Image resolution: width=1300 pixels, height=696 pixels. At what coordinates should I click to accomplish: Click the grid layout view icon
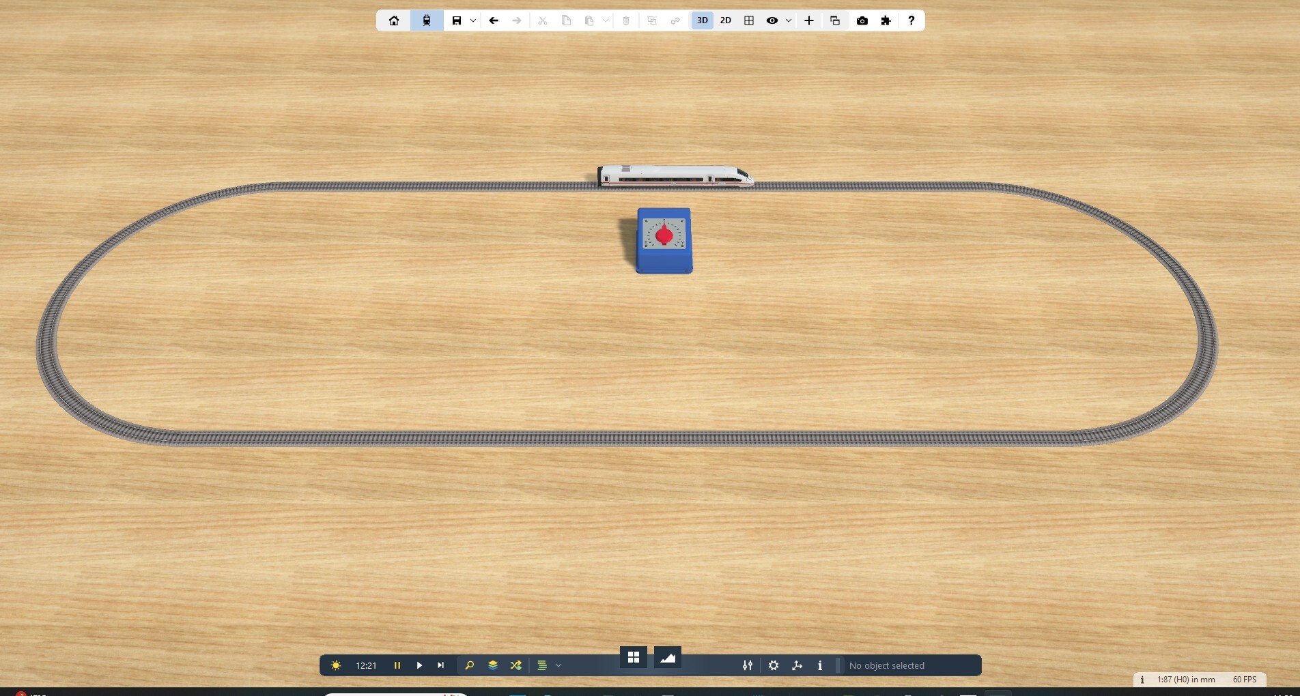749,20
